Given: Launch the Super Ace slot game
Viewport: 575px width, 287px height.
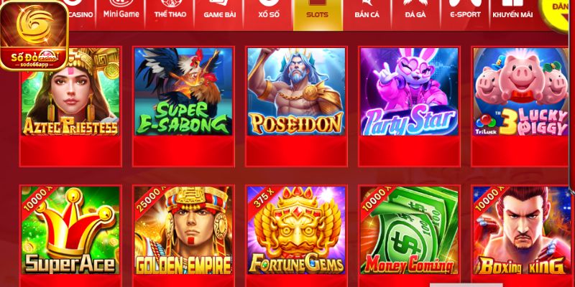Looking at the screenshot, I should coord(70,230).
